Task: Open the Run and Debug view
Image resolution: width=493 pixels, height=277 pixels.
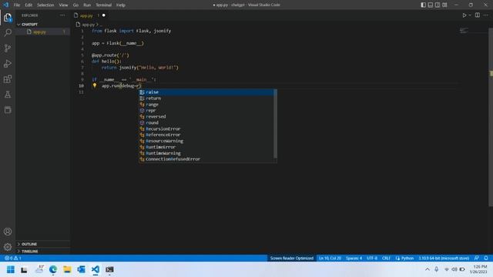Action: pos(8,63)
